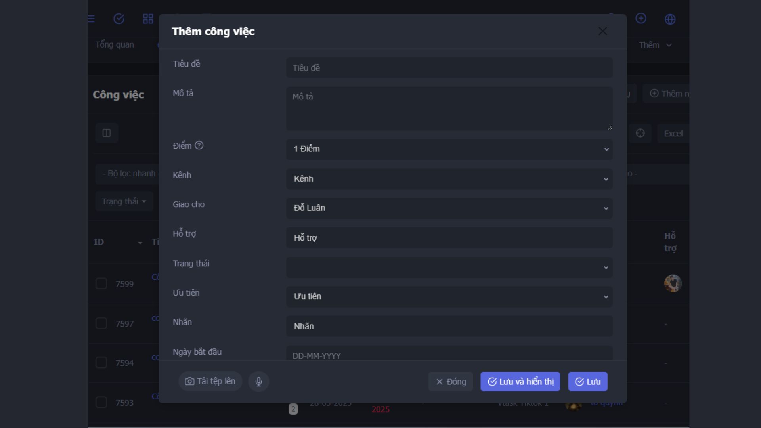Click the Tiêu đề title input field
The width and height of the screenshot is (761, 428).
click(x=449, y=68)
